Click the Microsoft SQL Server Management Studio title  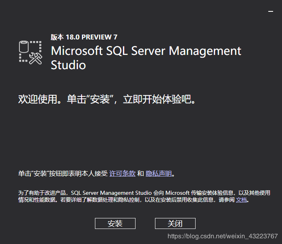tap(146, 58)
